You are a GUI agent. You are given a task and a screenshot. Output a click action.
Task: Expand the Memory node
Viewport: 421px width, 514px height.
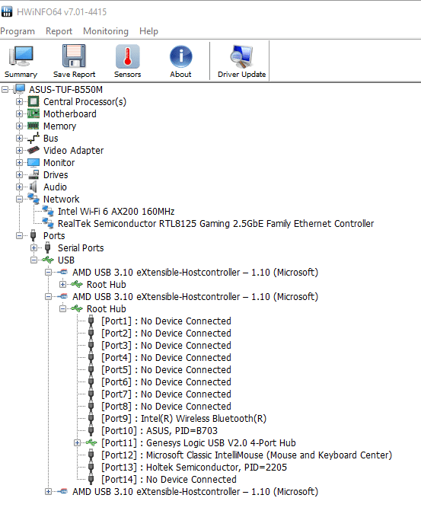(x=19, y=126)
